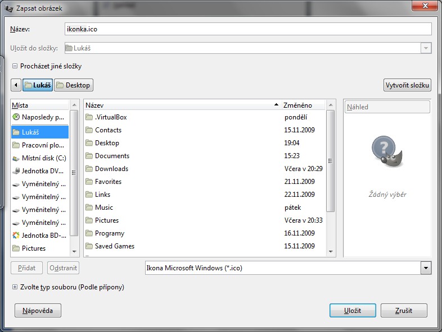Click the Contacts folder icon
Viewport: 442px width, 332px height.
click(89, 130)
